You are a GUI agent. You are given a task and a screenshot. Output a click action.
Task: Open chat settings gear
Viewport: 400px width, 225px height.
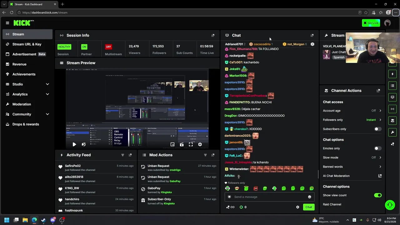point(297,207)
